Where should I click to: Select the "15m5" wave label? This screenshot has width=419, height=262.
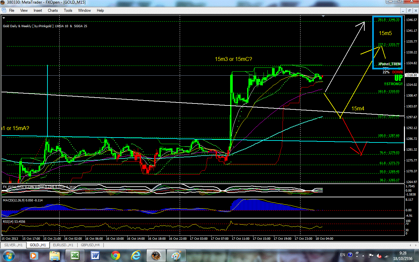[x=385, y=33]
